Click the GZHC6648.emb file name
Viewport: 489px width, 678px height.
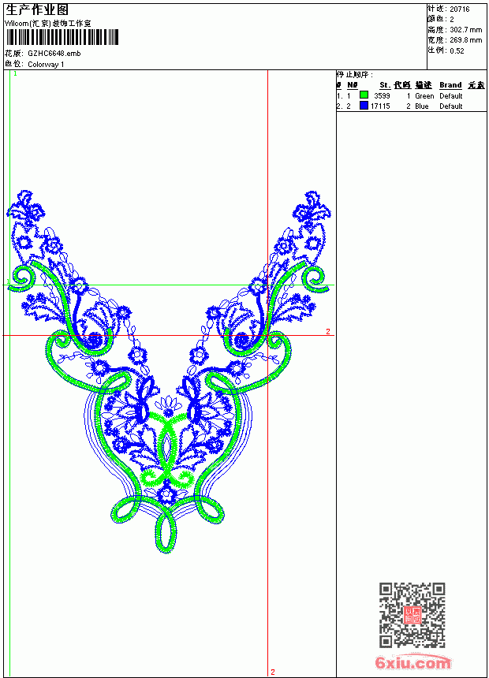point(54,54)
